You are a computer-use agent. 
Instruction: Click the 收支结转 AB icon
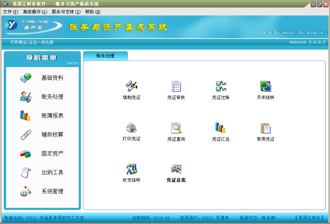(x=132, y=169)
